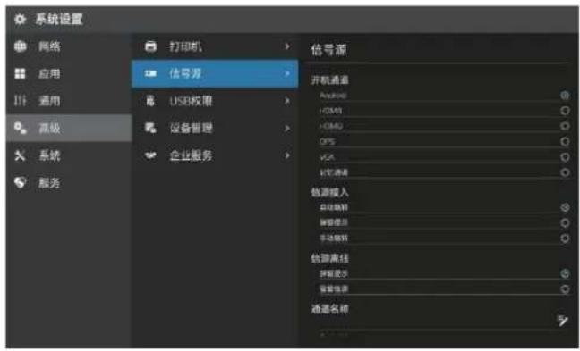Select HDMI1 as the startup channel

565,111
